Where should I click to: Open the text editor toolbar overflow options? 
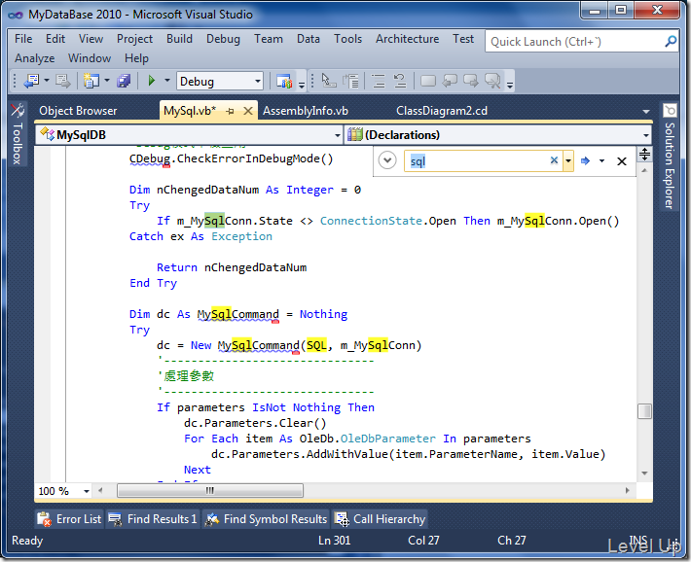point(510,84)
